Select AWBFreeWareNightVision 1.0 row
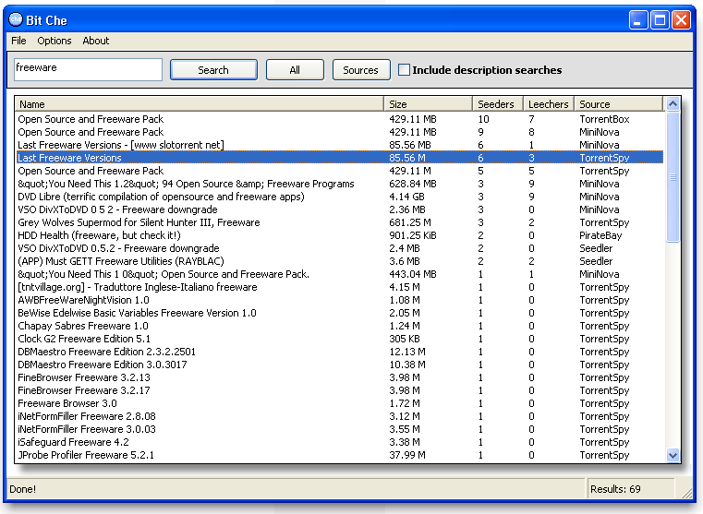This screenshot has width=703, height=514. (339, 300)
